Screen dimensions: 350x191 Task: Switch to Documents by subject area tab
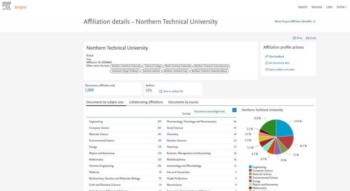[x=105, y=102]
